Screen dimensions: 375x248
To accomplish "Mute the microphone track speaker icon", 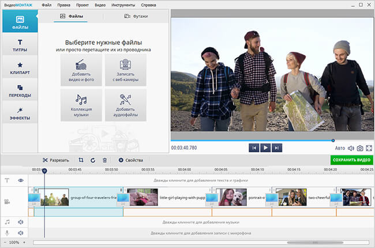I will 20,233.
